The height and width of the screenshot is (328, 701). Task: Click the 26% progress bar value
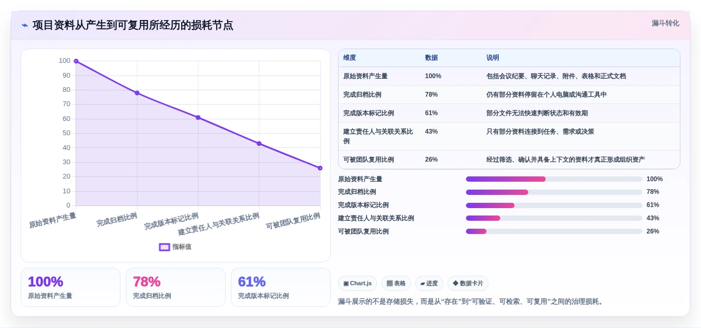click(653, 231)
